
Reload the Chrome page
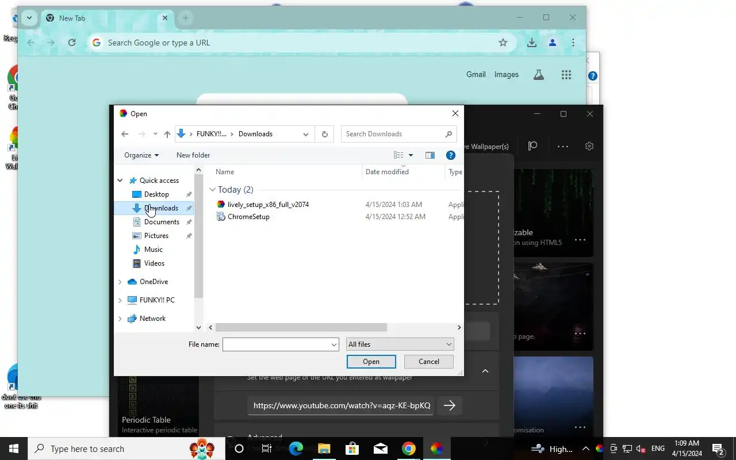[72, 43]
